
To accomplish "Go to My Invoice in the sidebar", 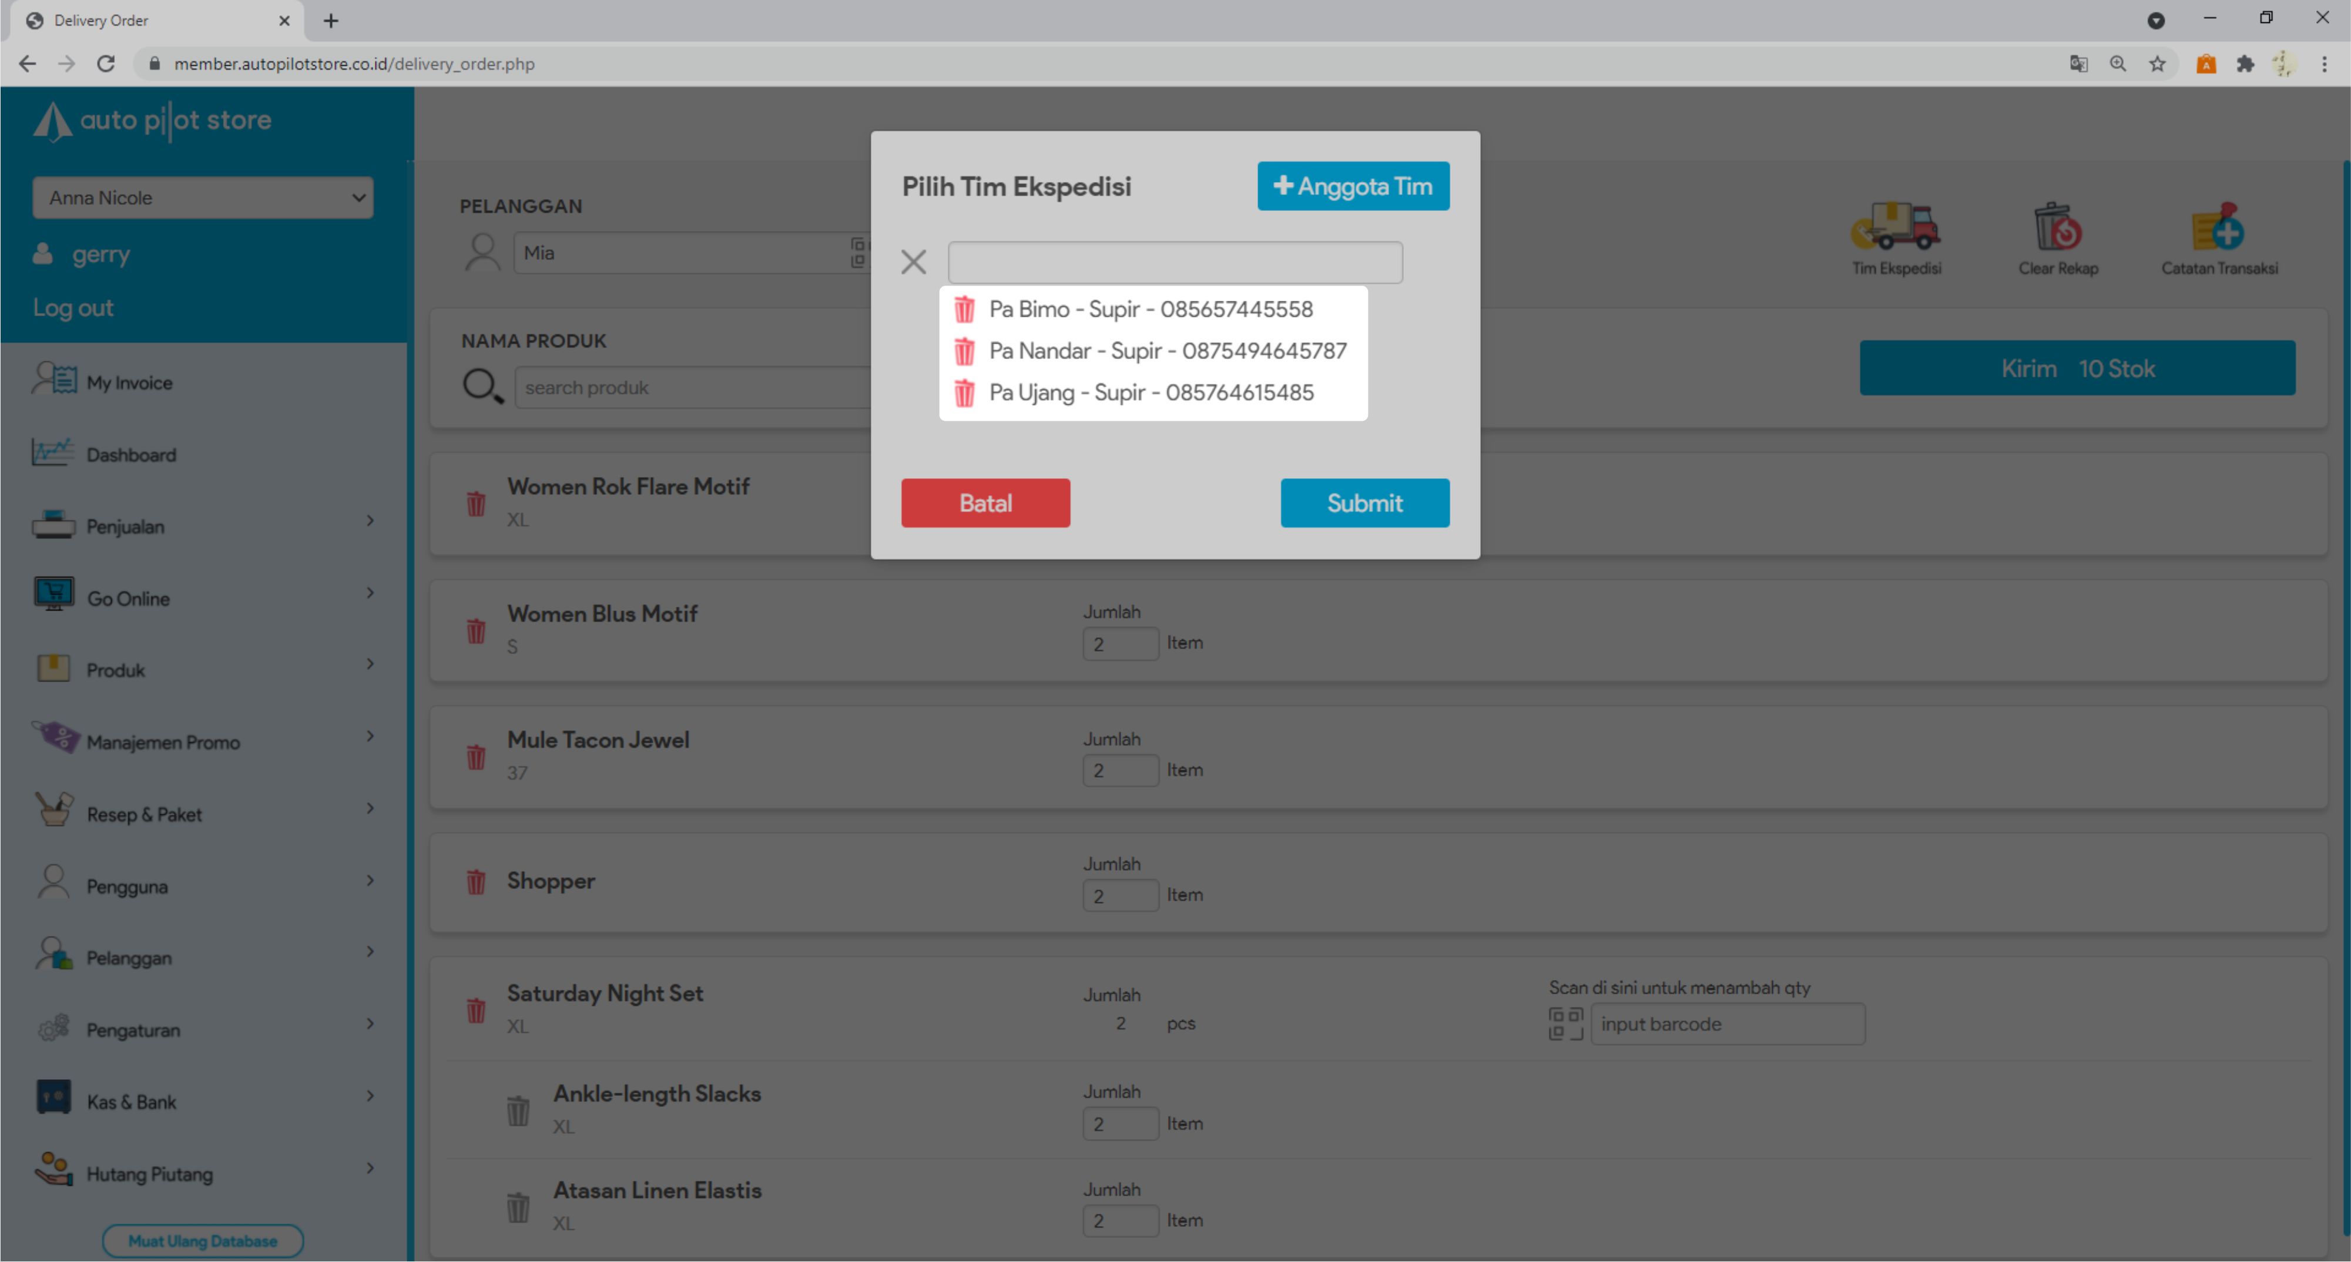I will (x=129, y=382).
